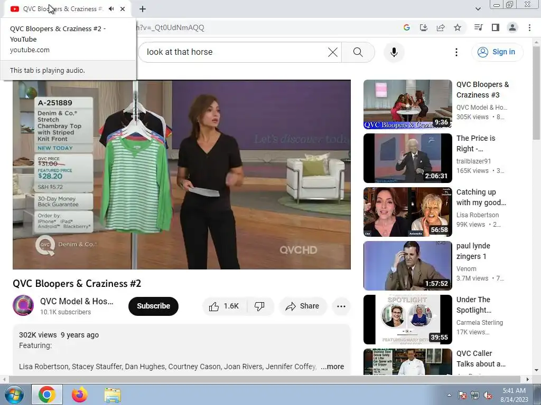
Task: Toggle the browser side panel
Action: click(496, 27)
